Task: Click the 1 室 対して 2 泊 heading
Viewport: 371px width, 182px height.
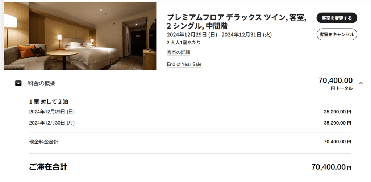Action: pyautogui.click(x=49, y=102)
